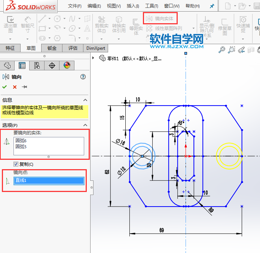Select the sketch Point tool

tap(87, 38)
